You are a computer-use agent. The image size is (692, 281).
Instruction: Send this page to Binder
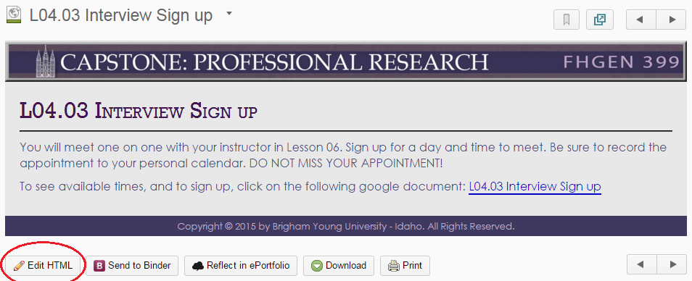(x=133, y=266)
